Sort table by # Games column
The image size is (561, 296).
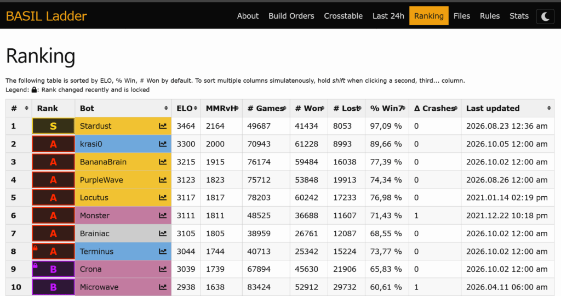(x=266, y=108)
